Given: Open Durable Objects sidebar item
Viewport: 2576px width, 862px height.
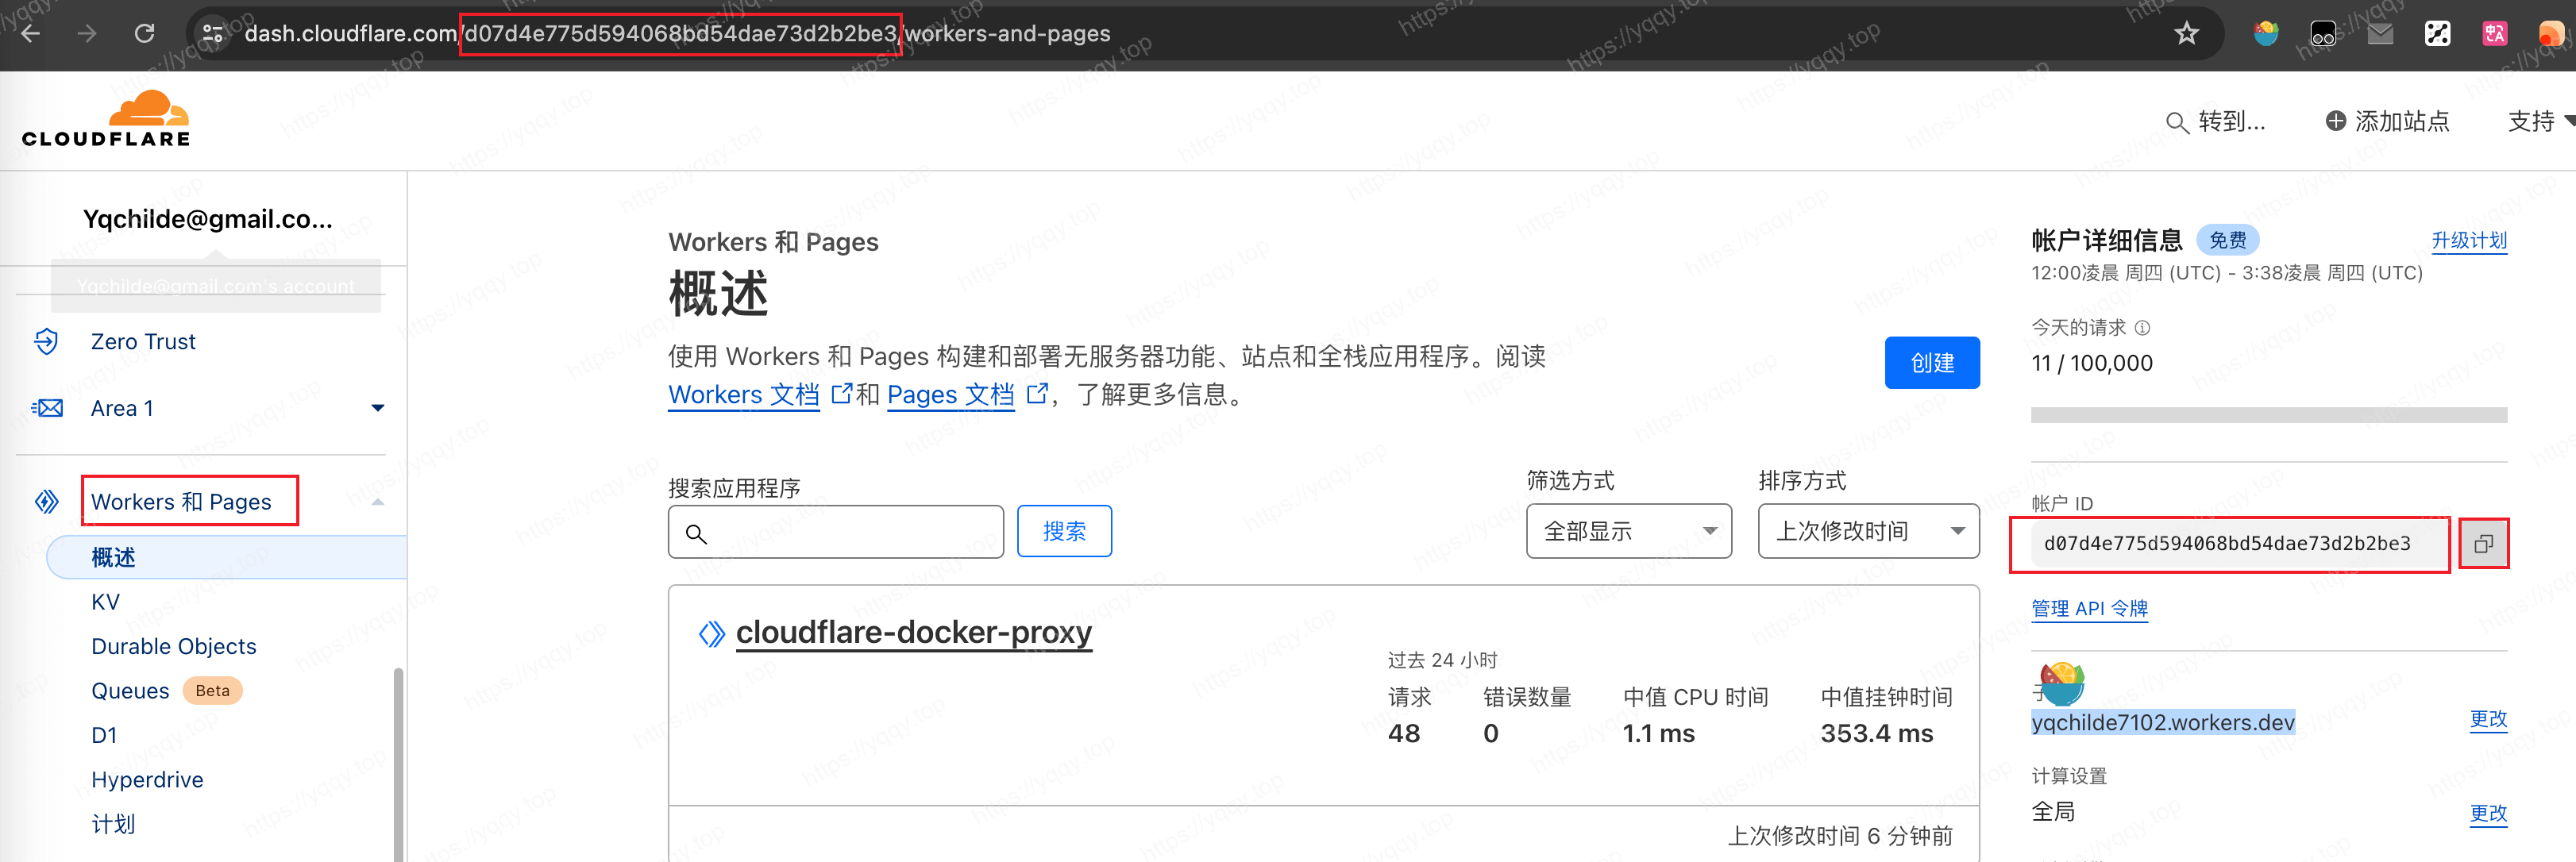Looking at the screenshot, I should 173,647.
